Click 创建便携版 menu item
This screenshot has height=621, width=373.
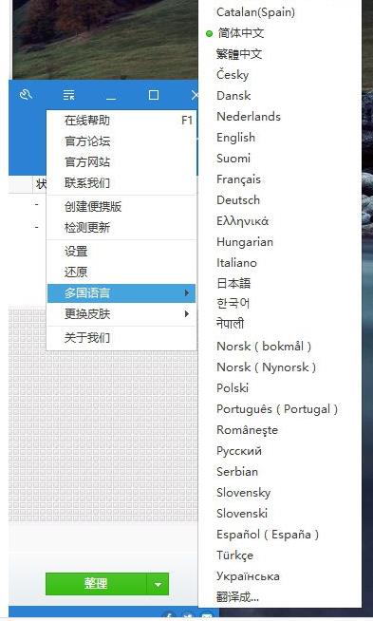pos(121,207)
